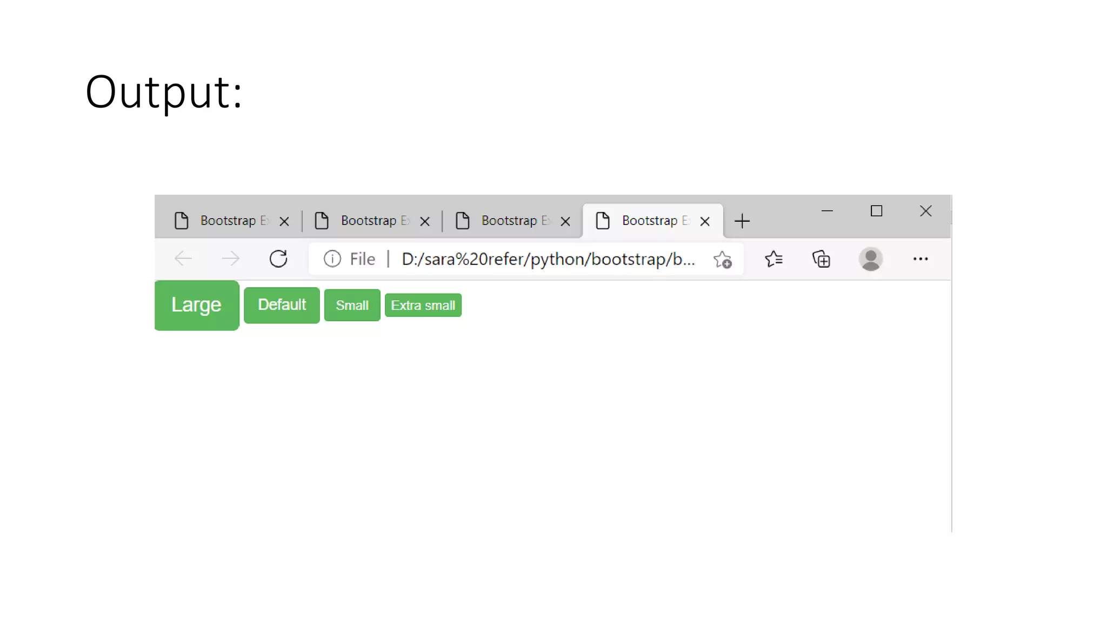Click the browser back arrow
Image resolution: width=1107 pixels, height=623 pixels.
(183, 259)
